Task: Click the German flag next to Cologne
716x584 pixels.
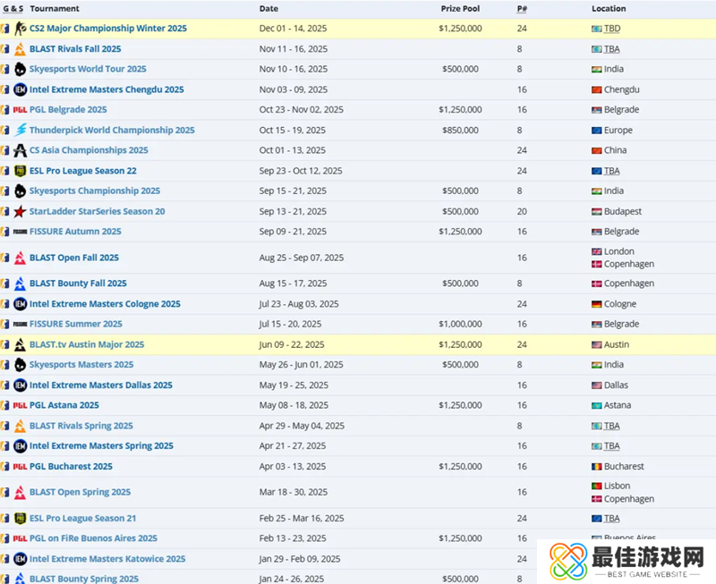Action: point(596,304)
